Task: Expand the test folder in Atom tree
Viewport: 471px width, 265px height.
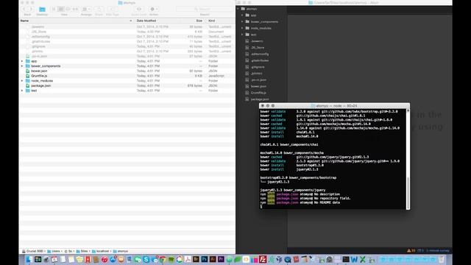Action: (242, 35)
